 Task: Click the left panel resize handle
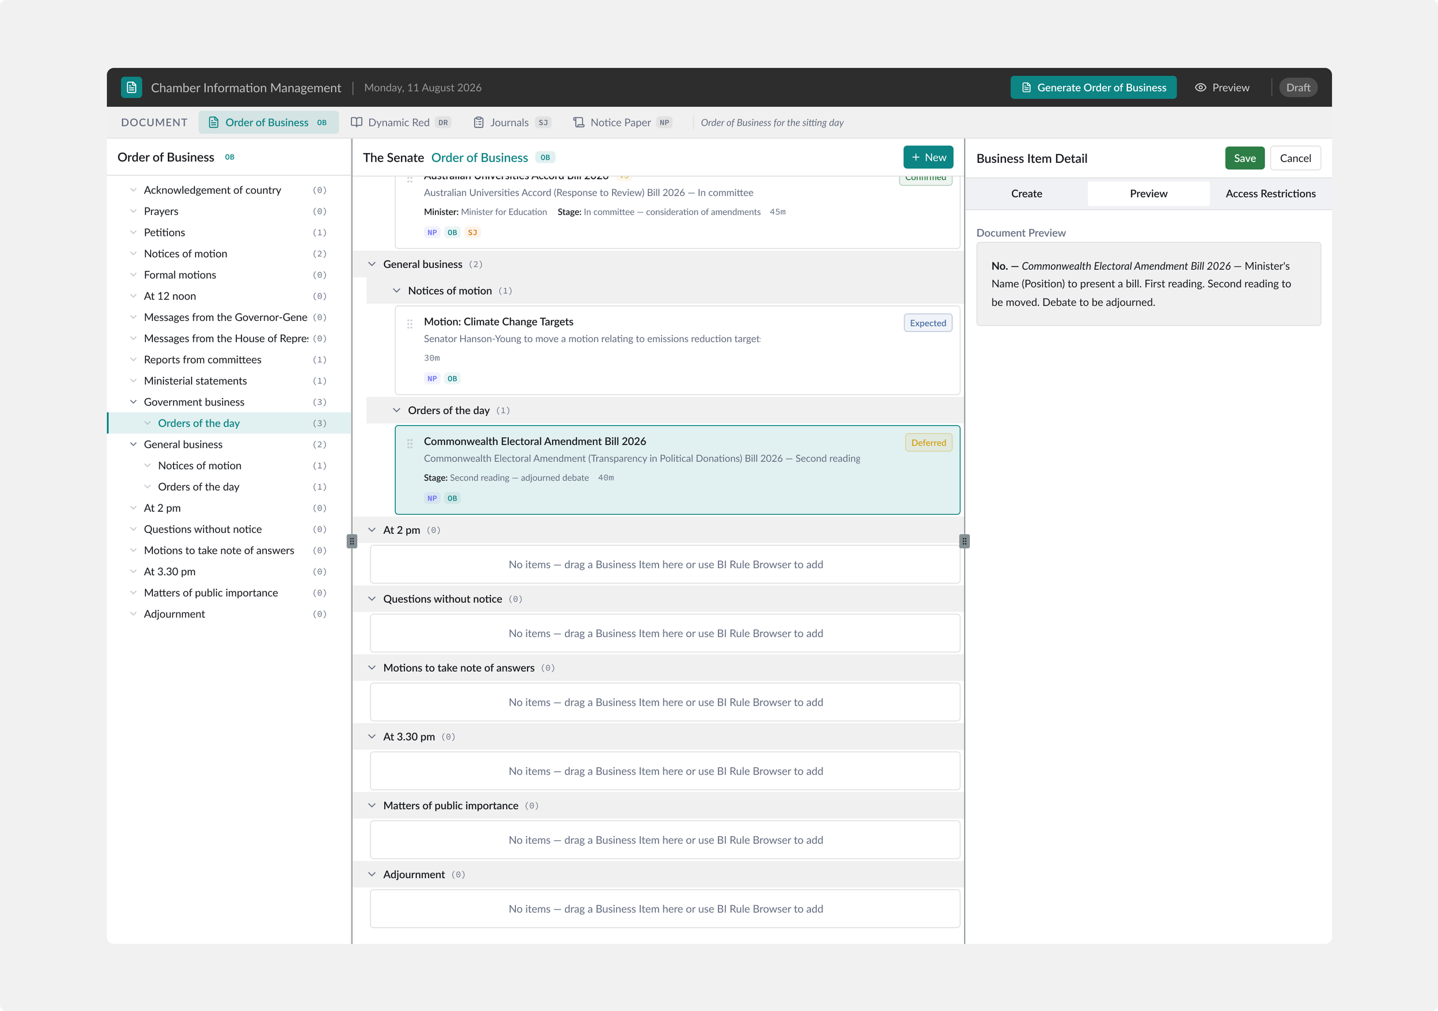352,541
